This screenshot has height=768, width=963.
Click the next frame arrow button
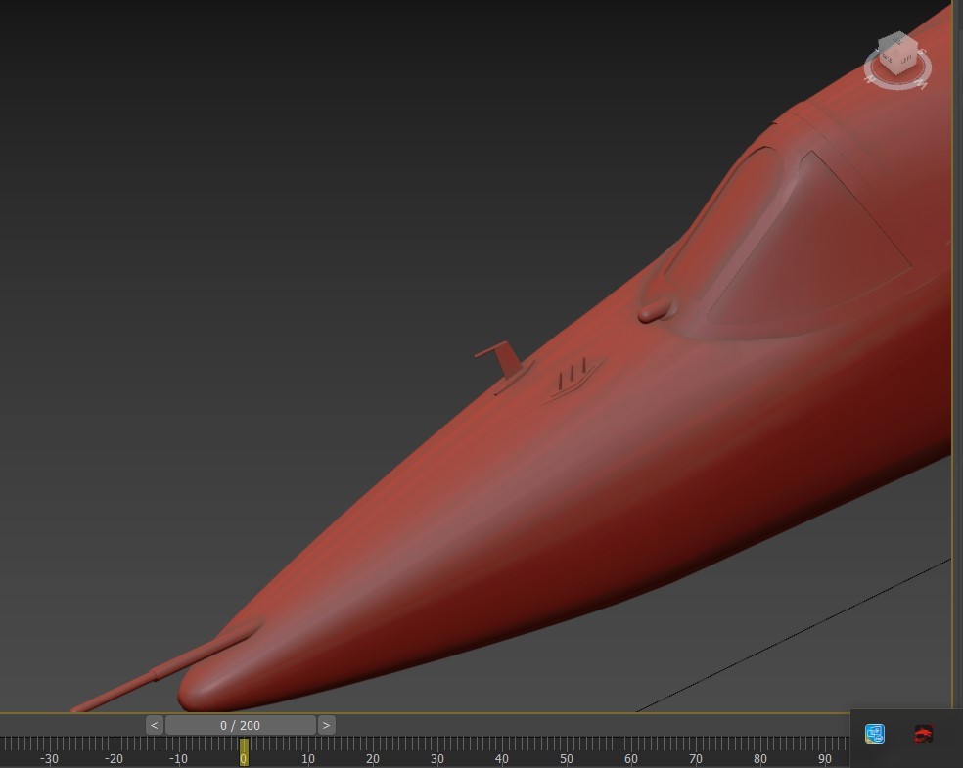click(326, 725)
